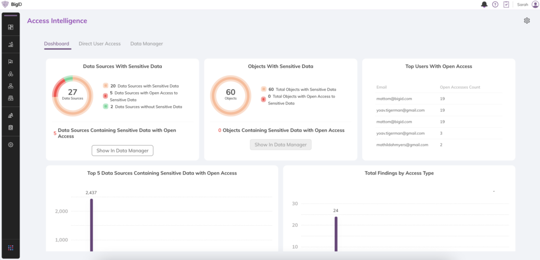
Task: Click the 27 Data Sources donut chart
Action: click(x=72, y=95)
